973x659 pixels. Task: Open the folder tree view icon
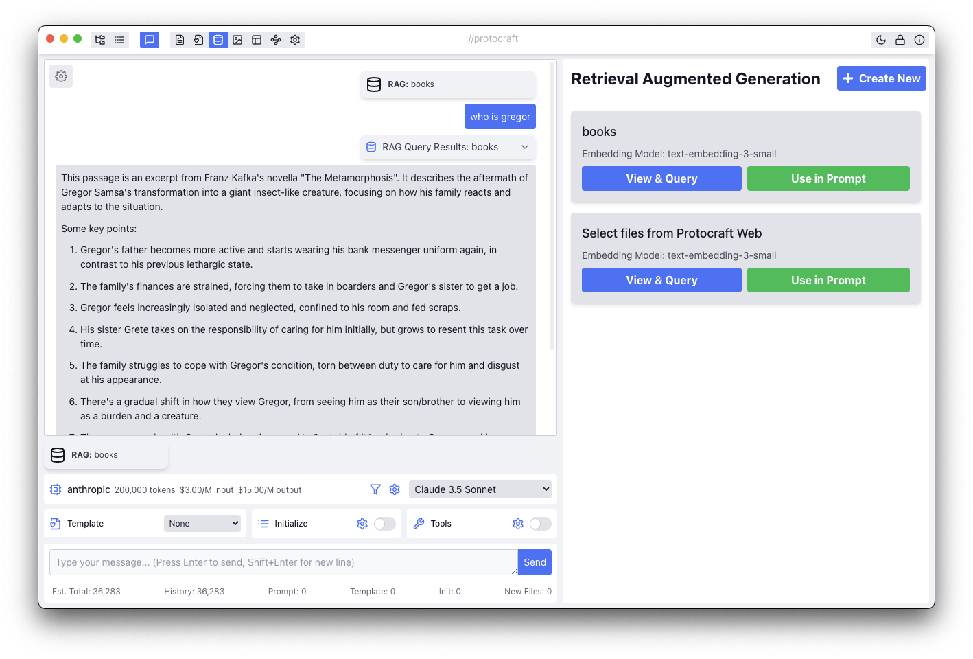[x=100, y=40]
